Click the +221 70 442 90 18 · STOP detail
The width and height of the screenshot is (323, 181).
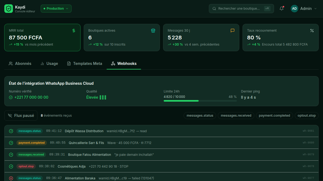point(108,167)
